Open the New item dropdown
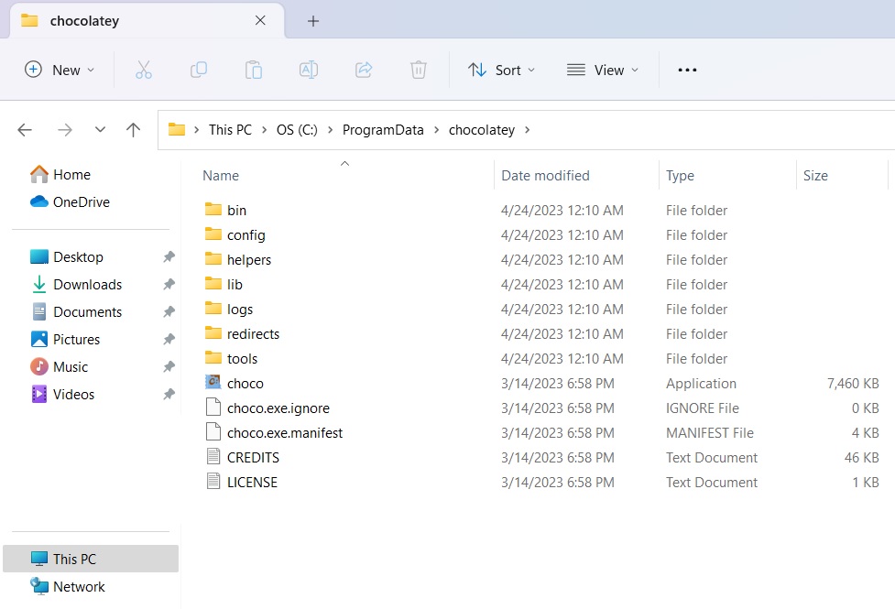The height and width of the screenshot is (609, 895). [x=59, y=69]
